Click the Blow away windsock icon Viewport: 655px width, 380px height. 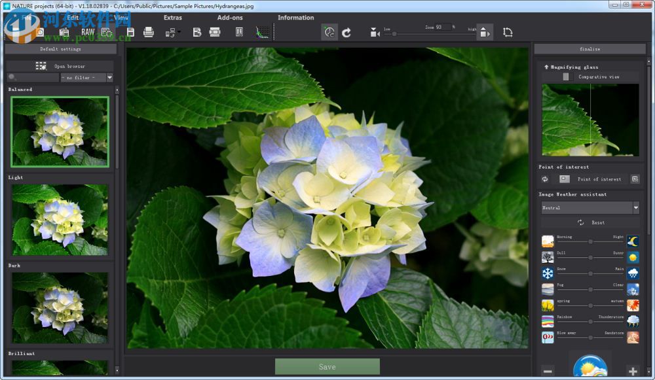548,337
